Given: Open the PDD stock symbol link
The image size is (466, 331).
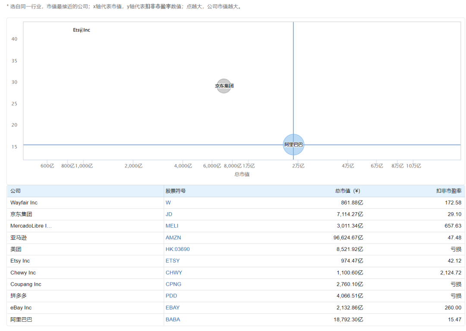Looking at the screenshot, I should tap(171, 296).
